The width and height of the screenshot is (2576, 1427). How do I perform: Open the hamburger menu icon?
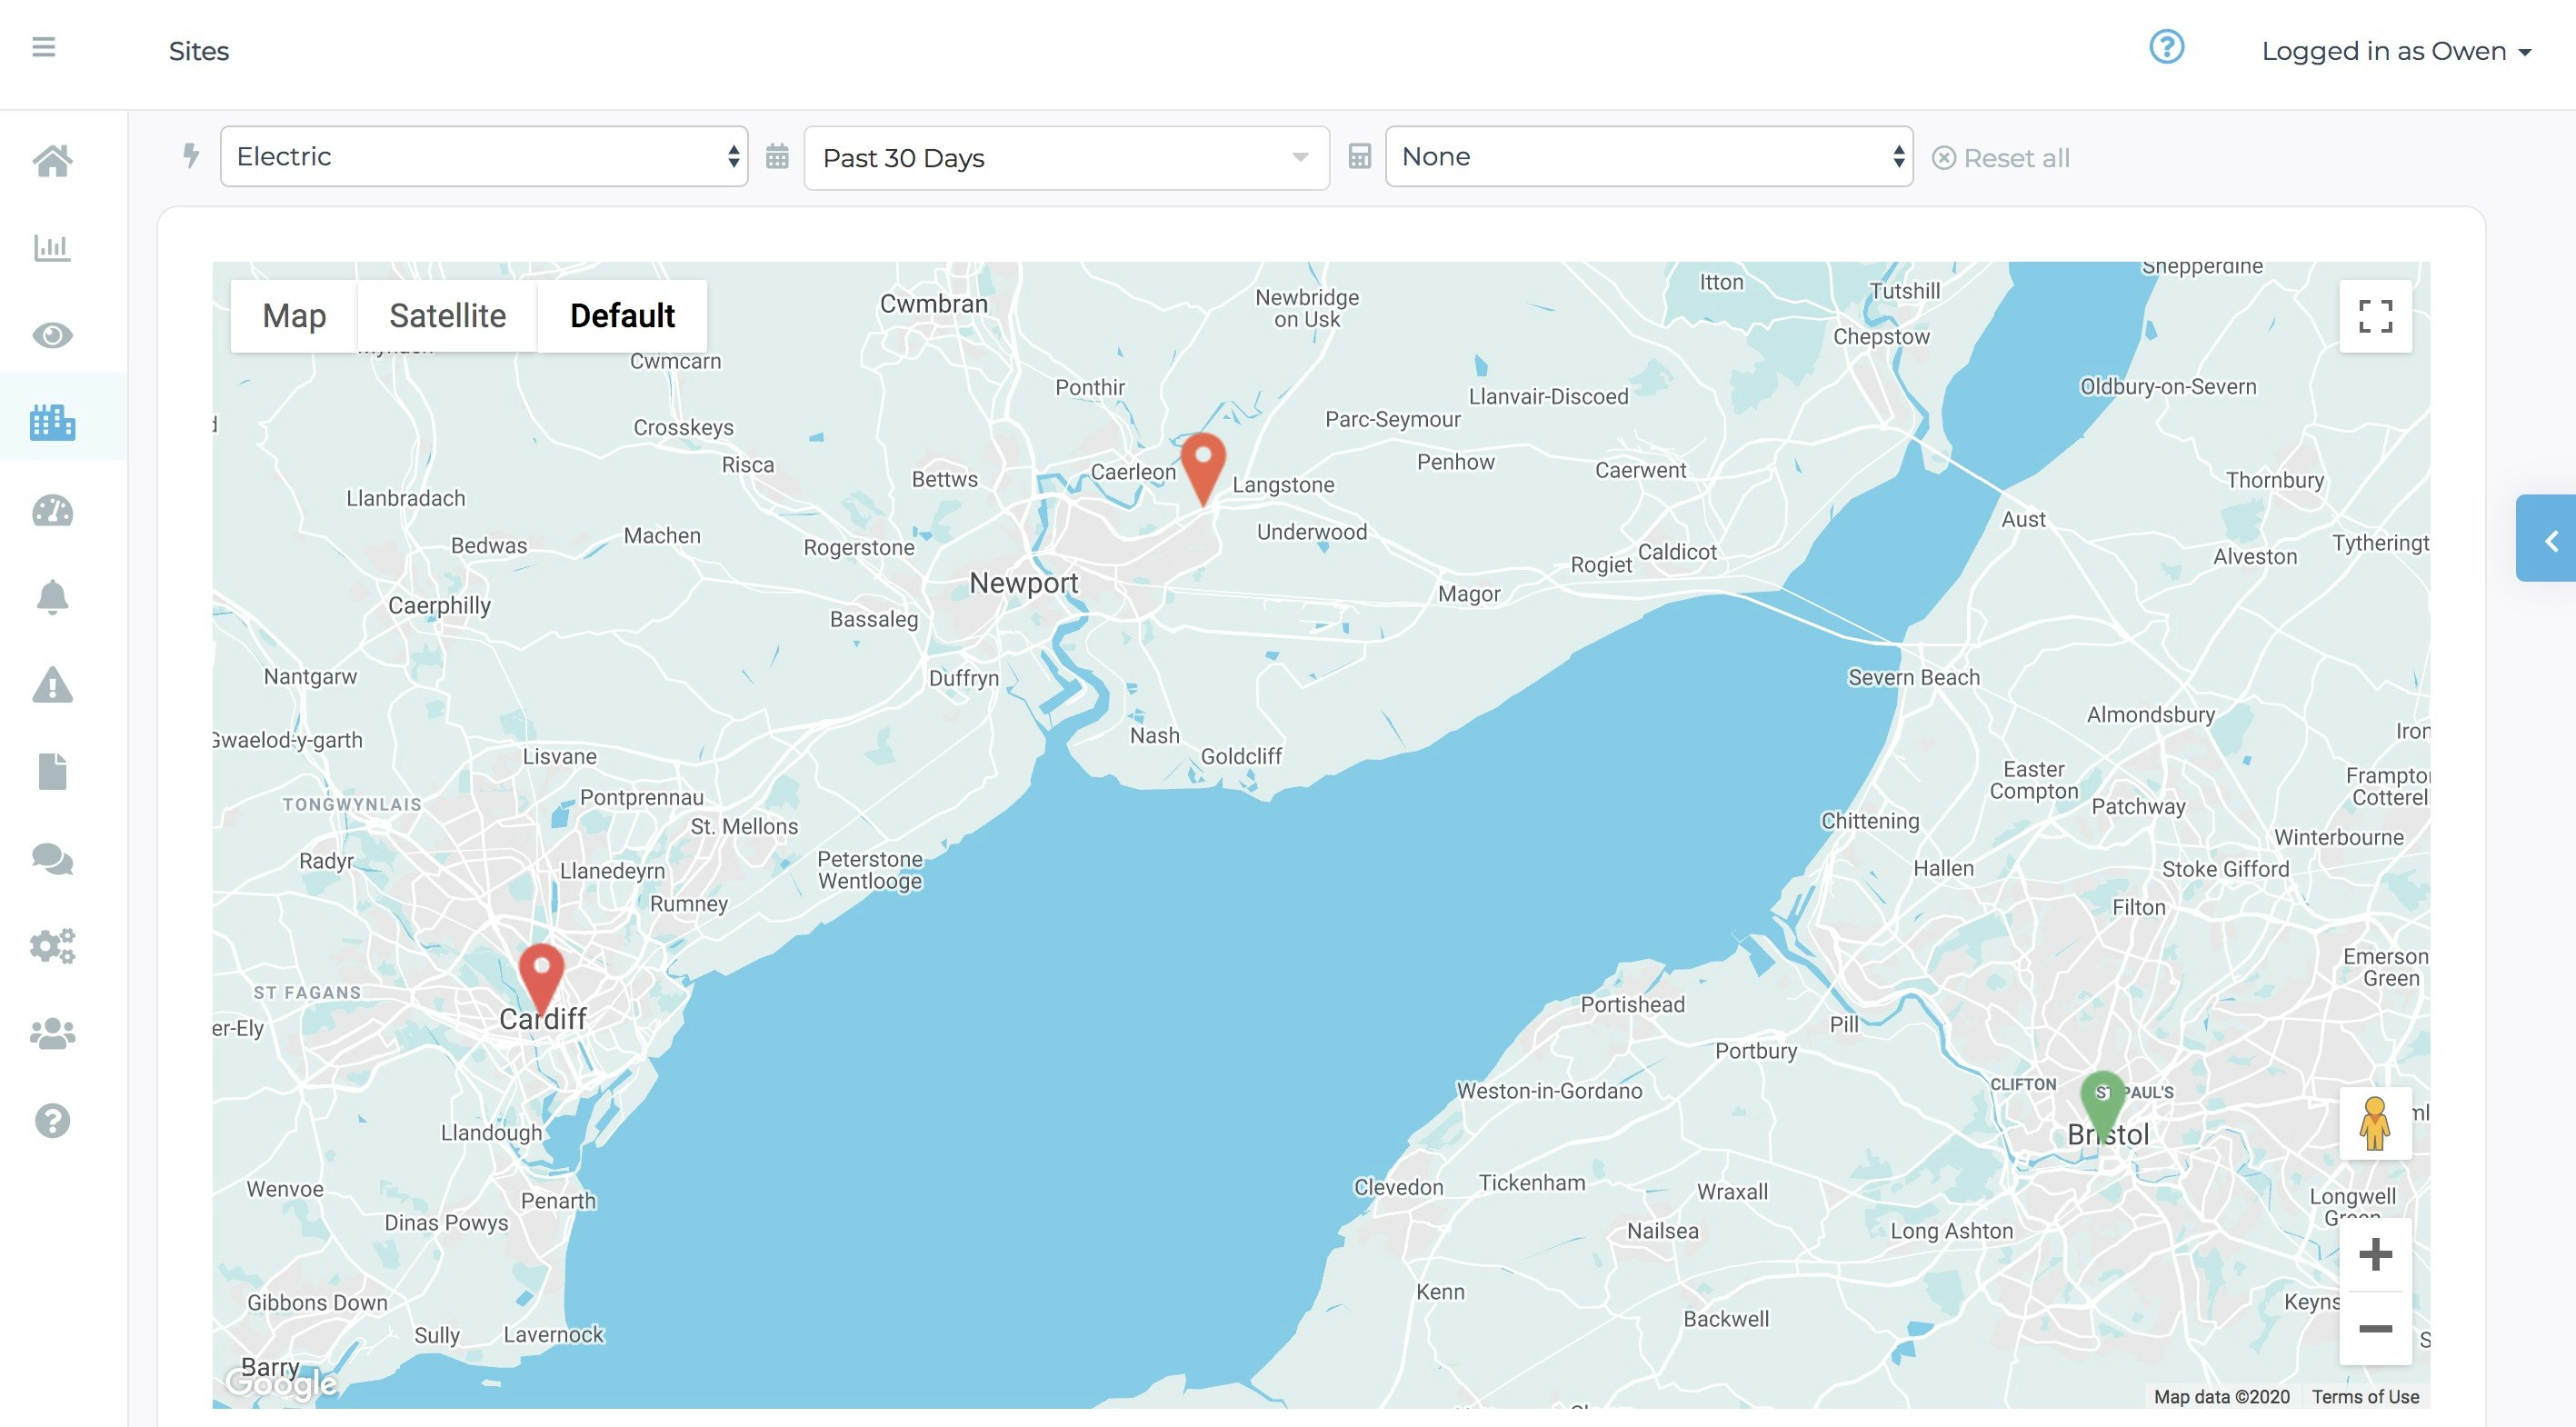tap(43, 47)
